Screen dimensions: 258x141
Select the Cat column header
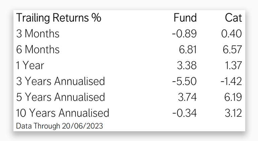click(x=233, y=18)
